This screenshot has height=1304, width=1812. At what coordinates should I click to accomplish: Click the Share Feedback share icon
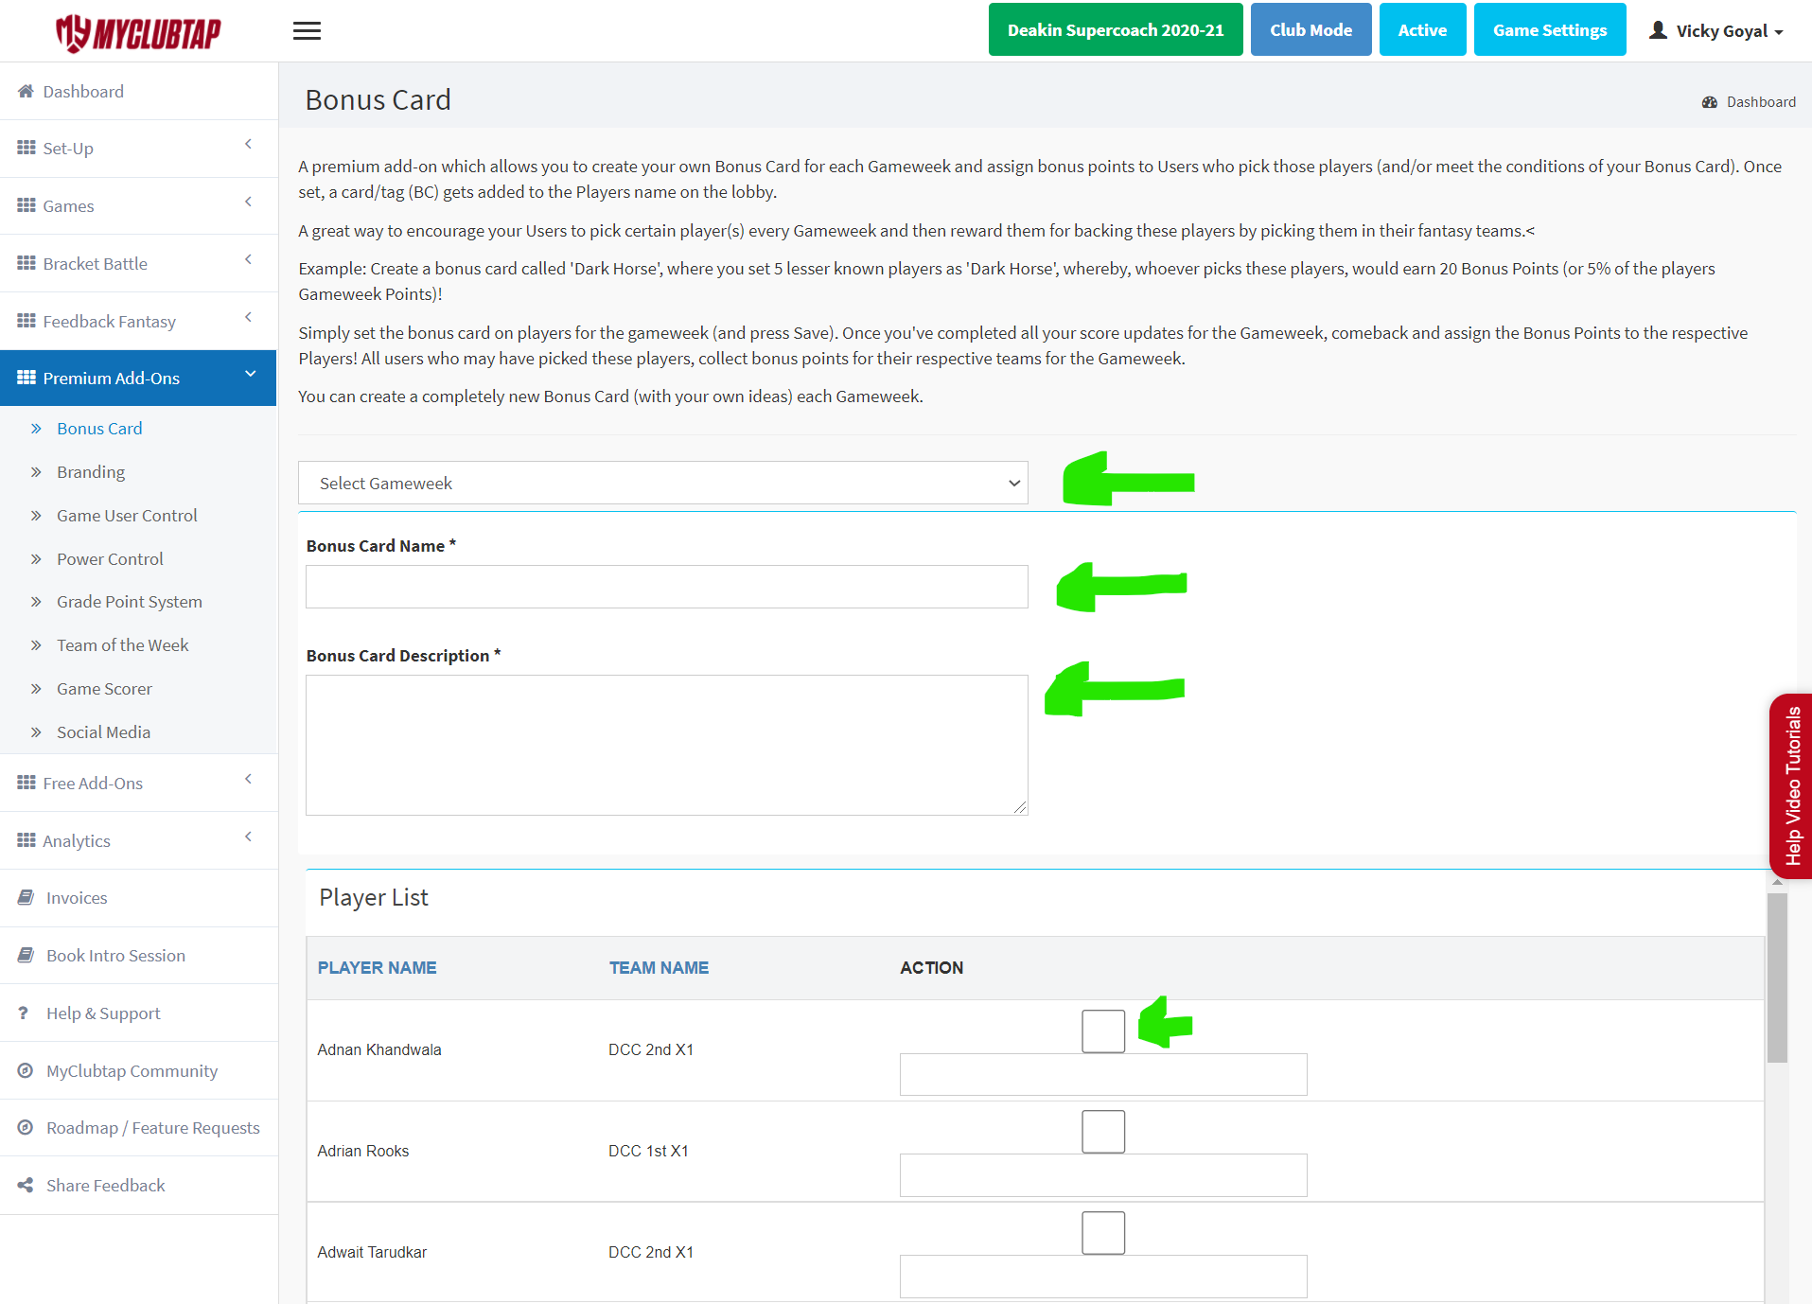click(x=26, y=1185)
